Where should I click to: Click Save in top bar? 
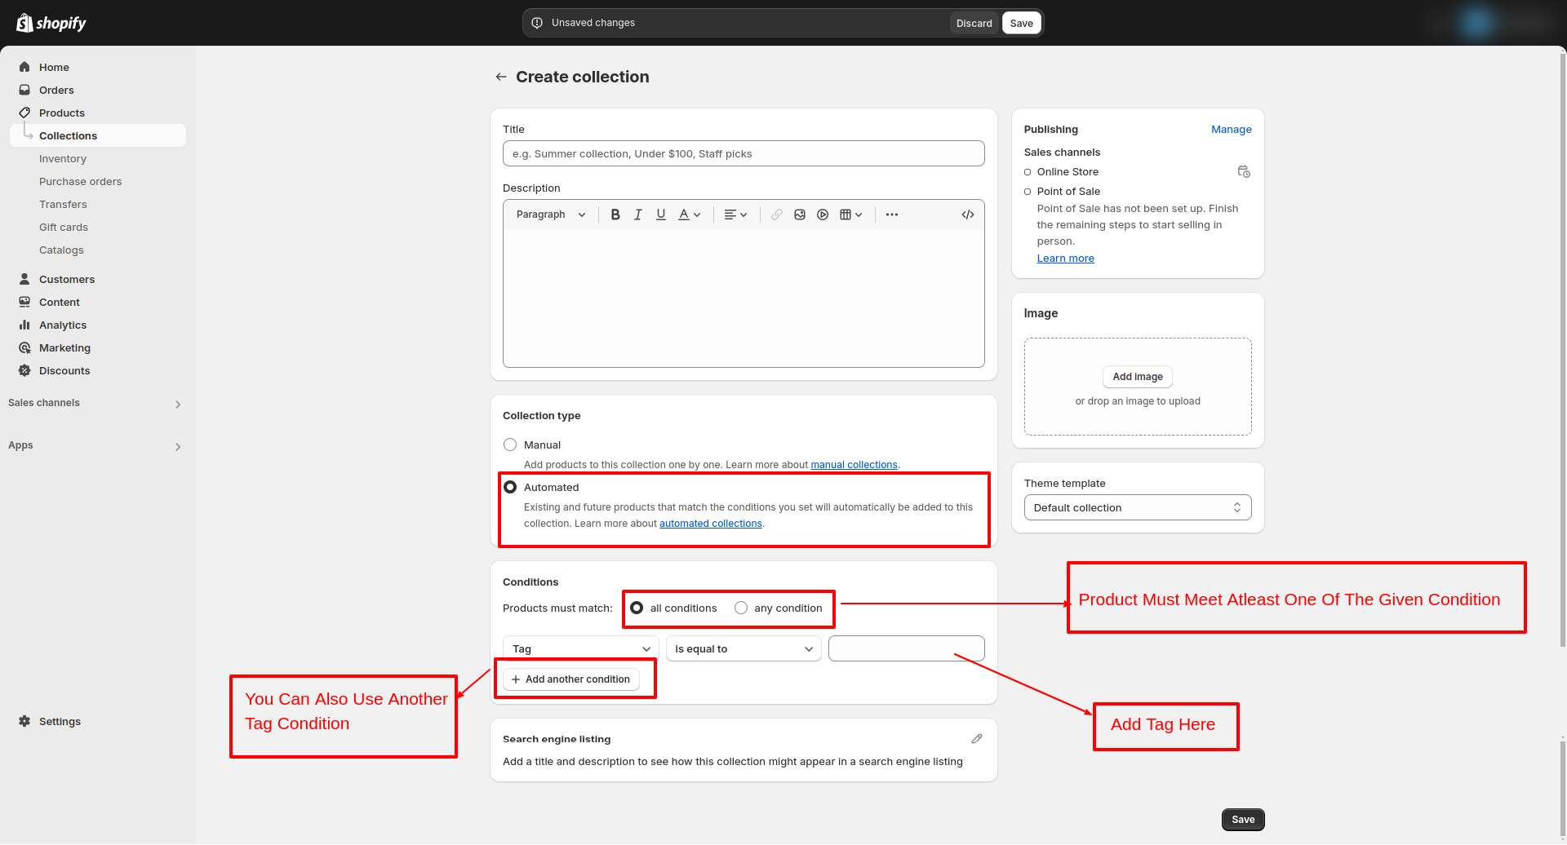tap(1022, 23)
